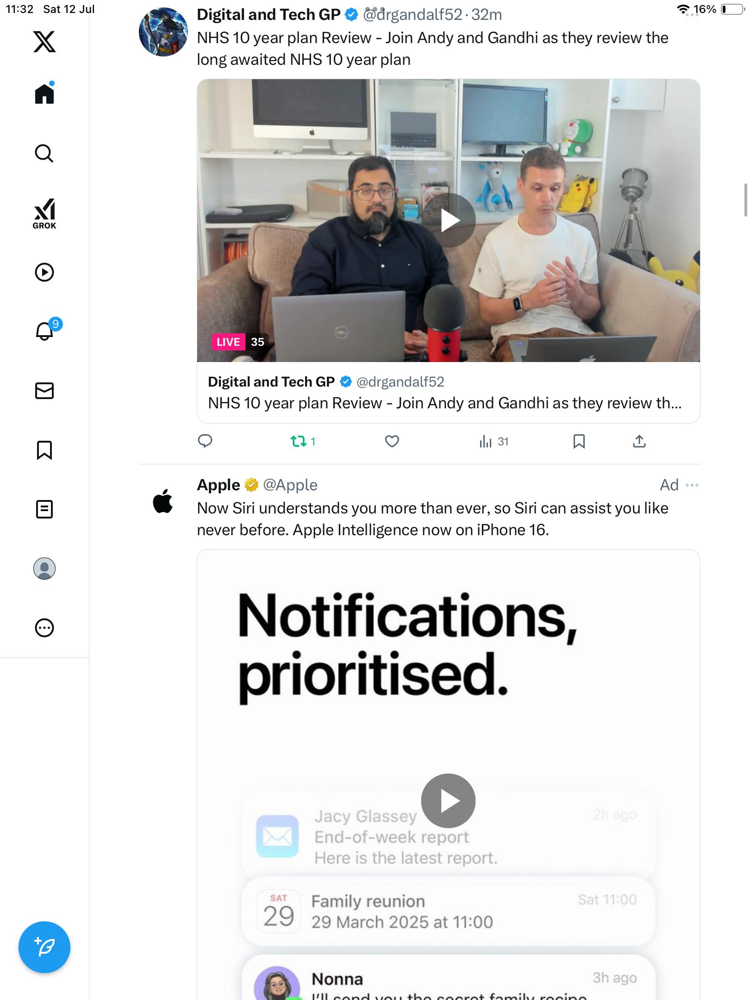Open the three-dot menu on Apple ad
This screenshot has width=750, height=1000.
(692, 485)
